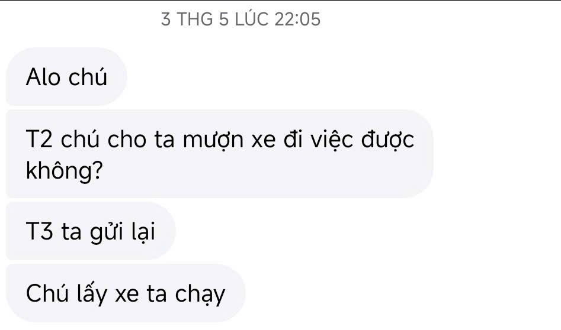Select the message starting with 'T2 chú cho'
Viewport: 561px width, 330px height.
point(220,154)
